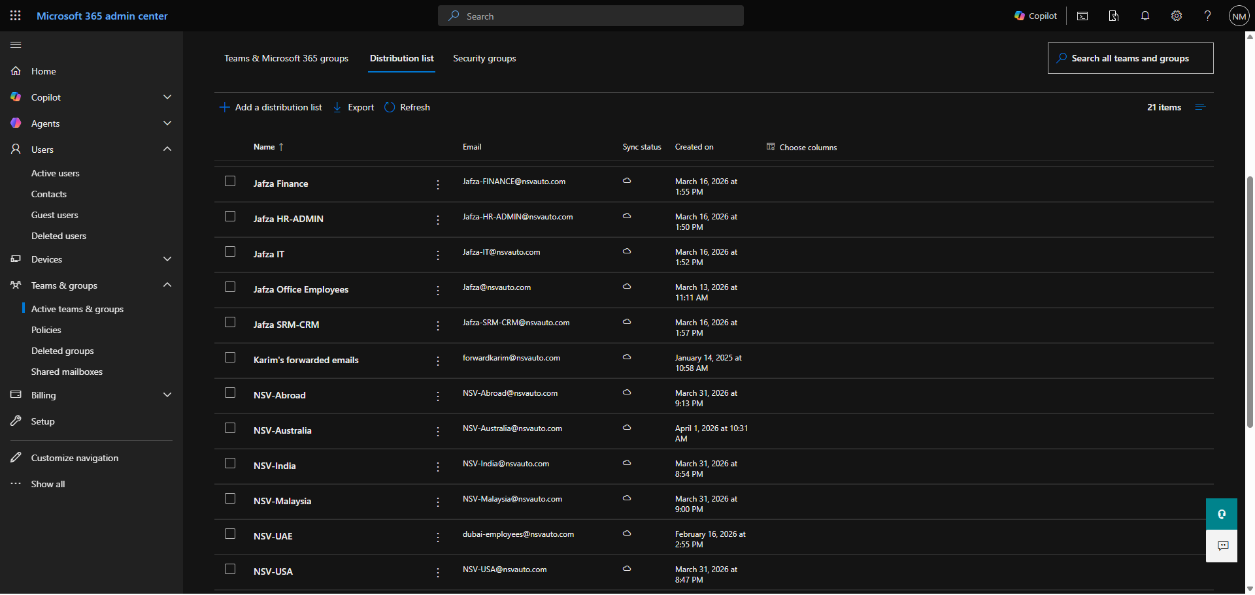The height and width of the screenshot is (595, 1255).
Task: Click Search all teams and groups box
Action: click(1130, 58)
